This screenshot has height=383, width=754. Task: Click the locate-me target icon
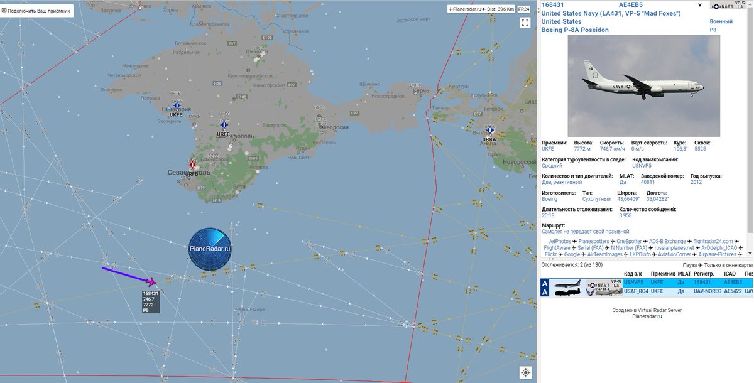click(x=526, y=372)
